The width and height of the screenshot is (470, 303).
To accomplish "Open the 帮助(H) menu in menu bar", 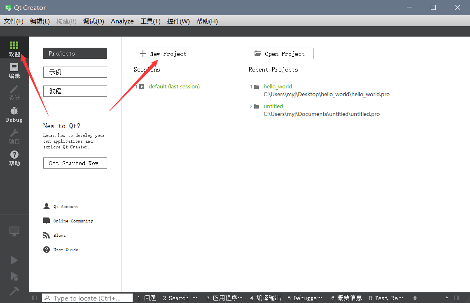I will (207, 21).
